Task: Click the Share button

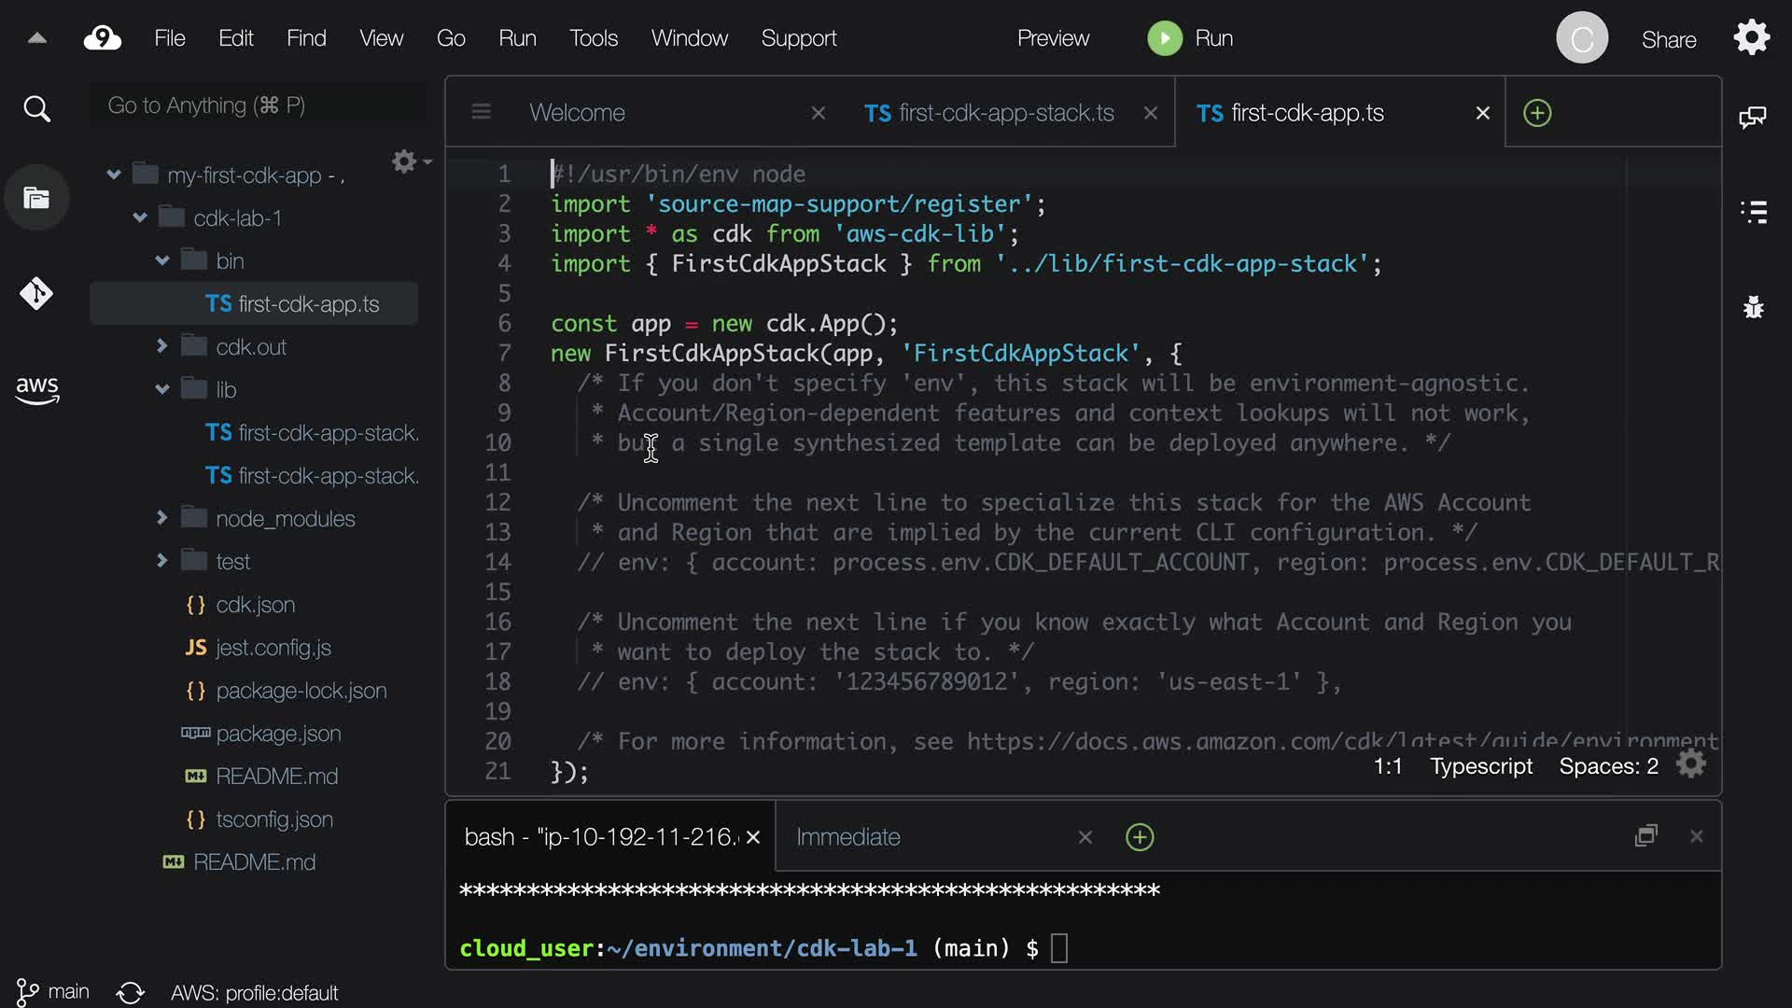Action: coord(1669,39)
